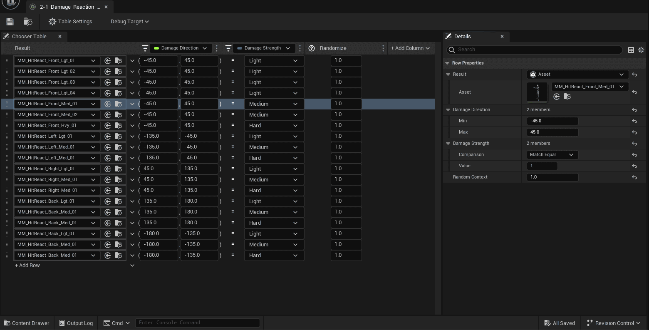Open Damage Strength column options menu
The image size is (649, 330).
pyautogui.click(x=300, y=48)
